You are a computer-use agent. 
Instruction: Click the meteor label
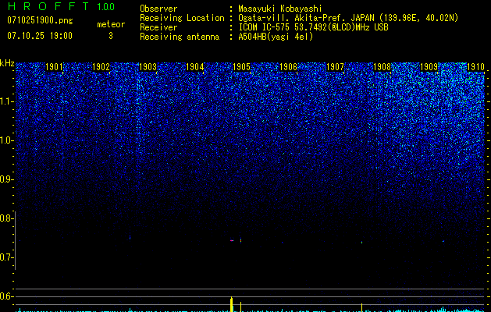111,24
